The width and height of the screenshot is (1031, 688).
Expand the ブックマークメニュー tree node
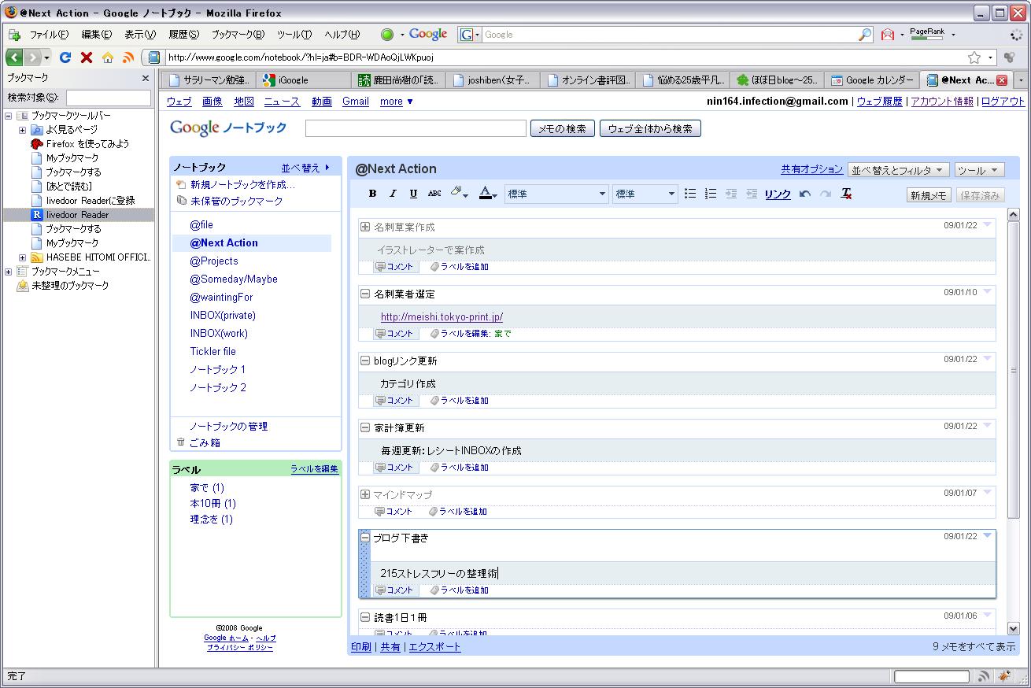(8, 272)
